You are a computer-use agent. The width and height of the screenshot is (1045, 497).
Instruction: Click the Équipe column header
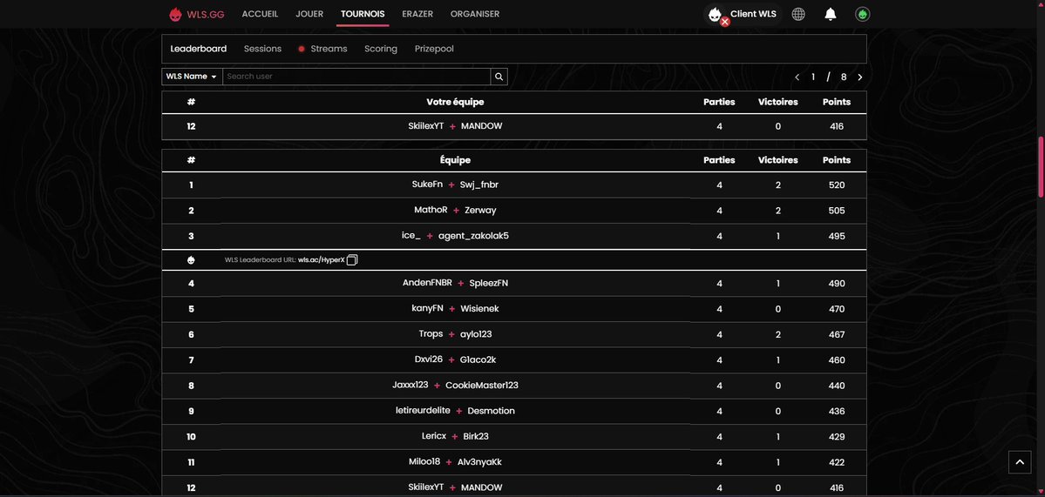(455, 160)
